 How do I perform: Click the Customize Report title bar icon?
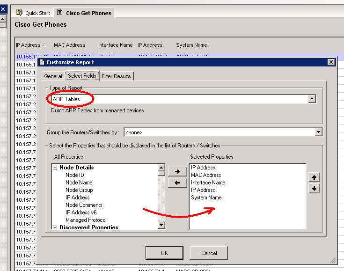(42, 62)
